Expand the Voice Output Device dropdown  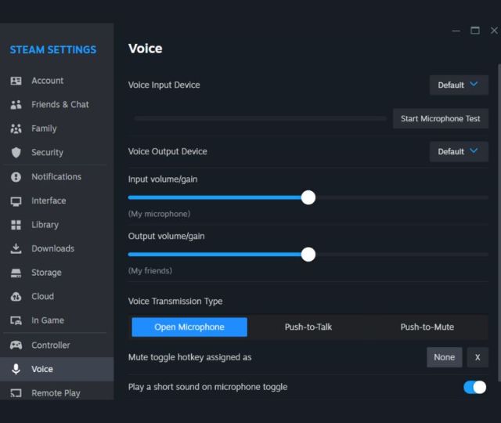point(459,151)
